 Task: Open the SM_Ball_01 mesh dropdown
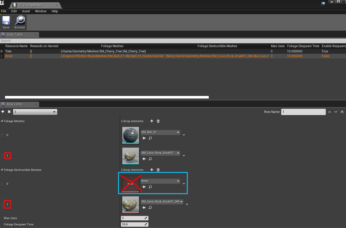(160, 132)
